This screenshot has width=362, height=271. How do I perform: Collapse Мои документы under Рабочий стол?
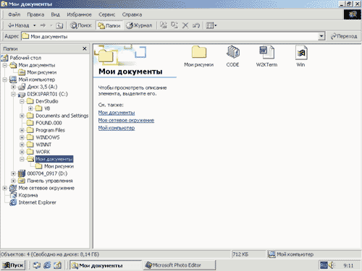[5, 65]
